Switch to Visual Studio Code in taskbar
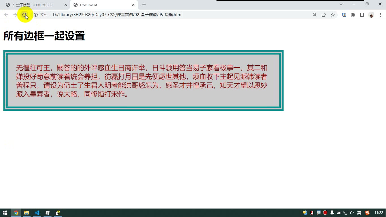 [37, 213]
